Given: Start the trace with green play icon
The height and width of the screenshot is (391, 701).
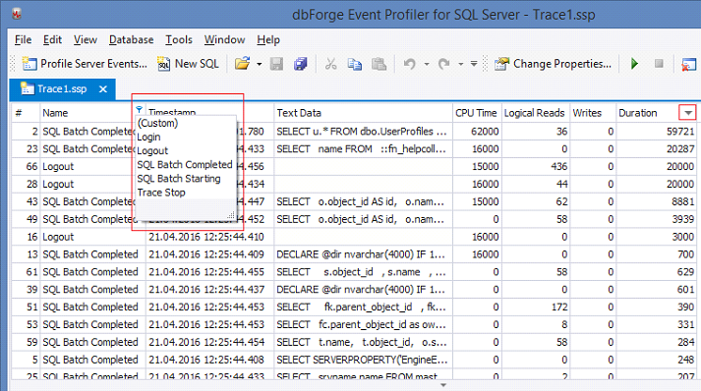Looking at the screenshot, I should tap(634, 64).
